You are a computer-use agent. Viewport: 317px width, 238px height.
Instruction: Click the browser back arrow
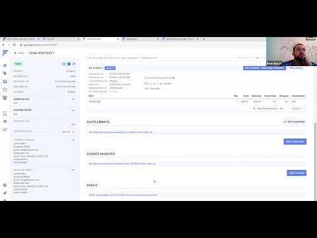4,45
